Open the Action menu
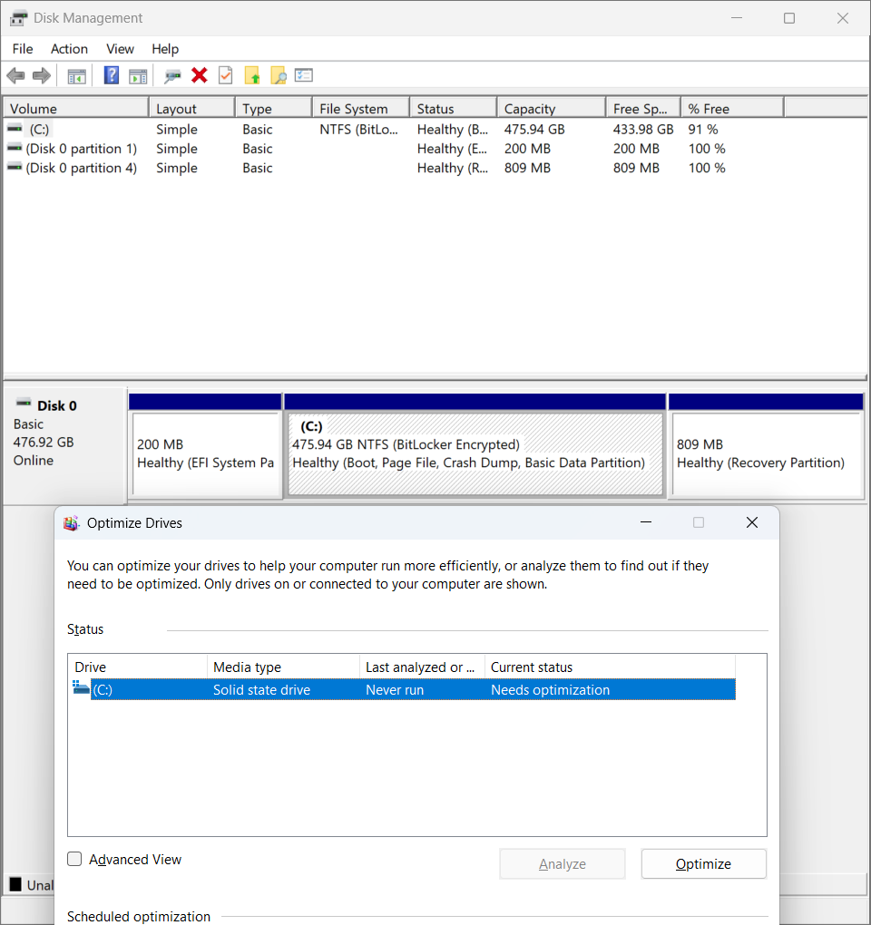871x925 pixels. 69,49
